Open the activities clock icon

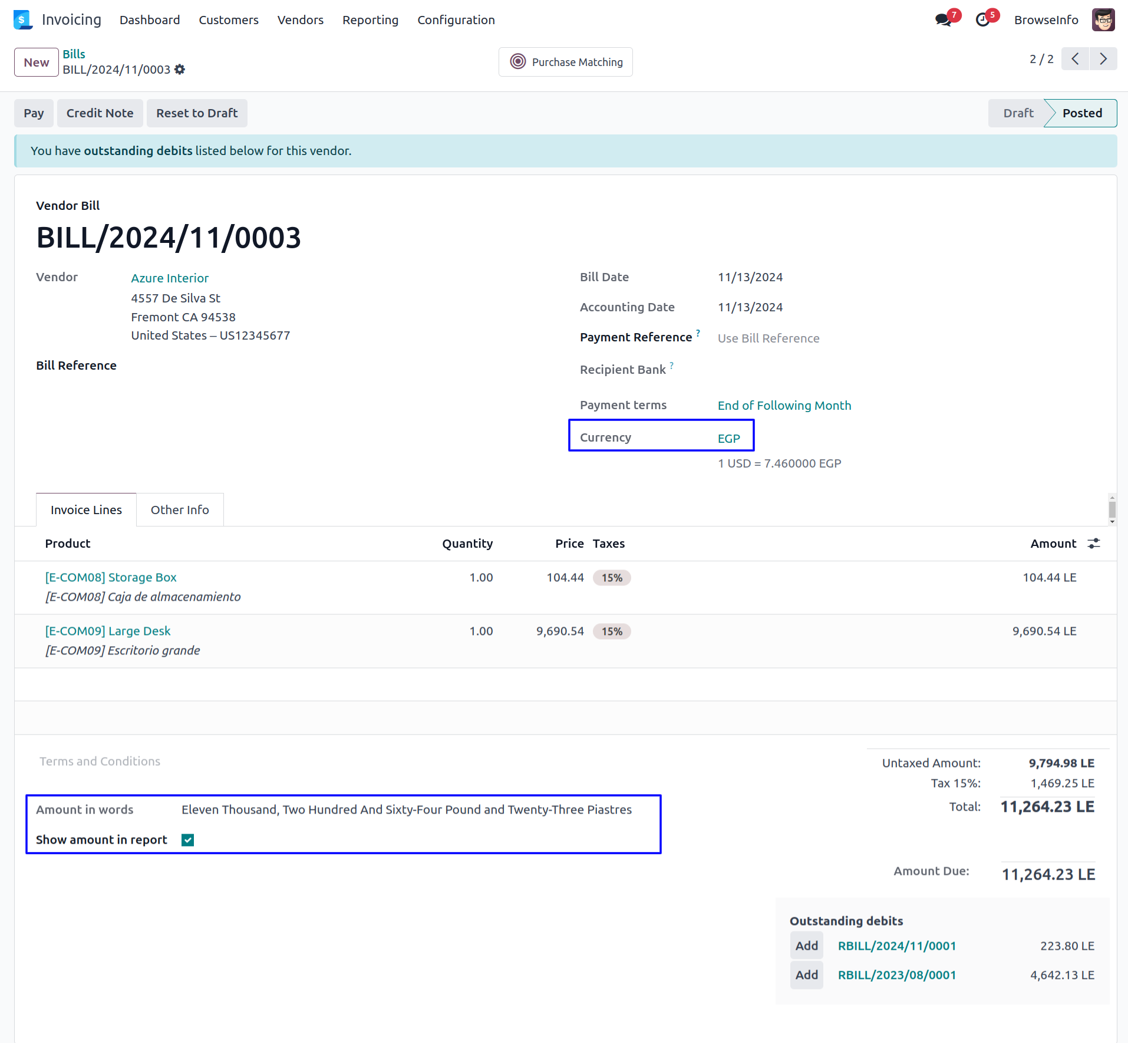[982, 20]
